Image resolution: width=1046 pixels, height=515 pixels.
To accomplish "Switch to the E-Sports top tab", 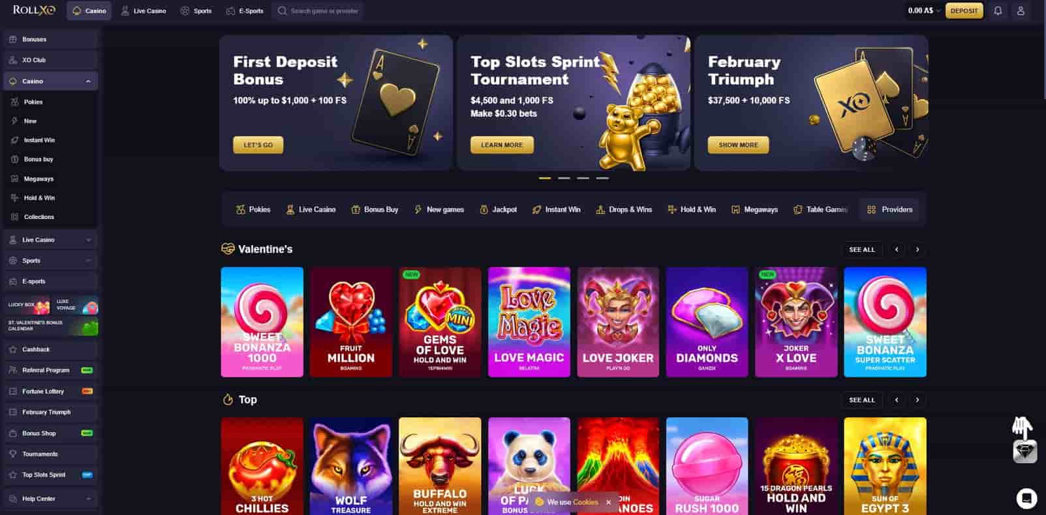I will (245, 11).
